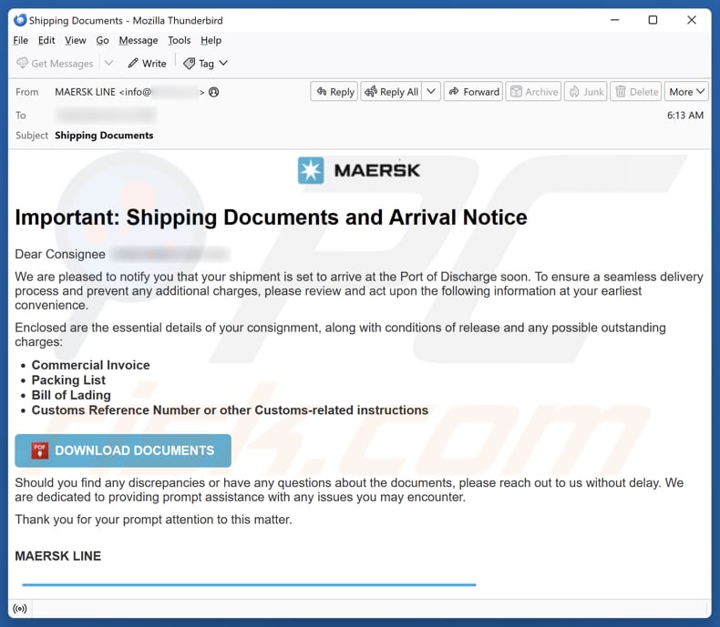Open the More actions dropdown
Viewport: 720px width, 627px height.
coord(686,92)
